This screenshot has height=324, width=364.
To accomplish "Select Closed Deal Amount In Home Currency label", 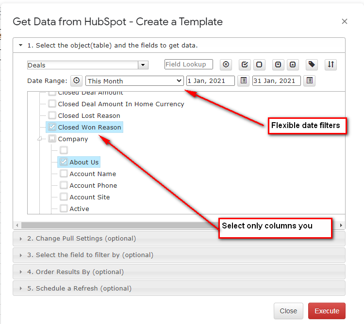I will pos(121,104).
